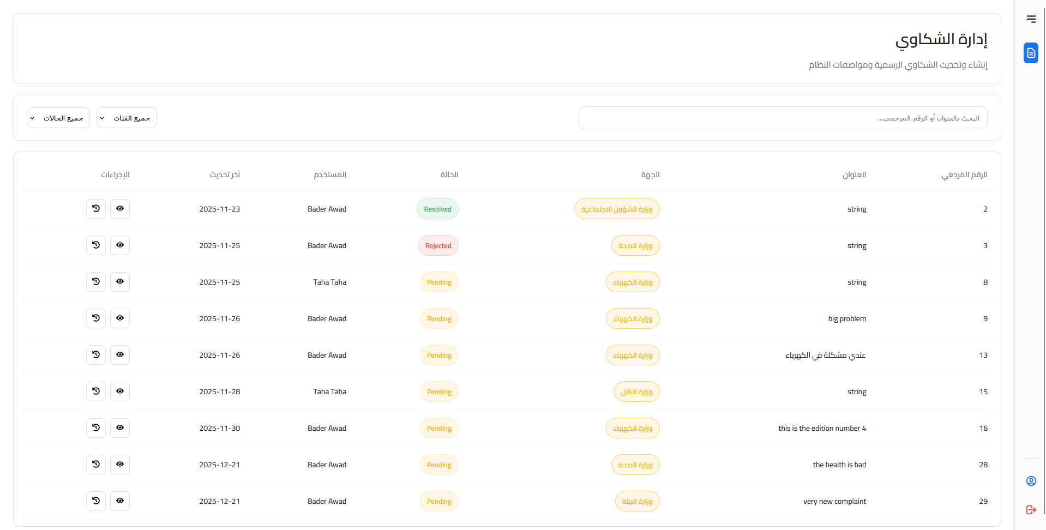This screenshot has height=530, width=1046.
Task: Click the Resolved status badge
Action: (x=437, y=209)
